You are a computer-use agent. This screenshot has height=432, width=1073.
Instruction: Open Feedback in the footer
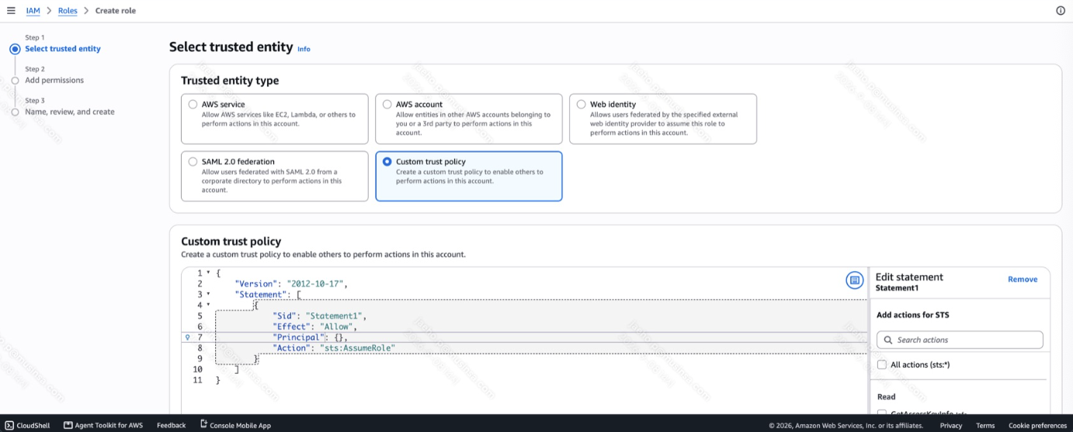(171, 425)
